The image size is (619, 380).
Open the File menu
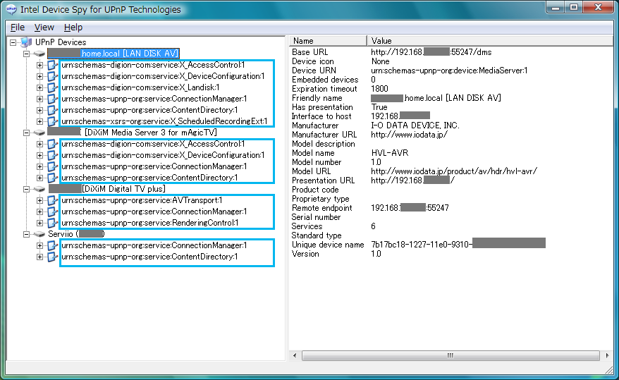click(18, 27)
